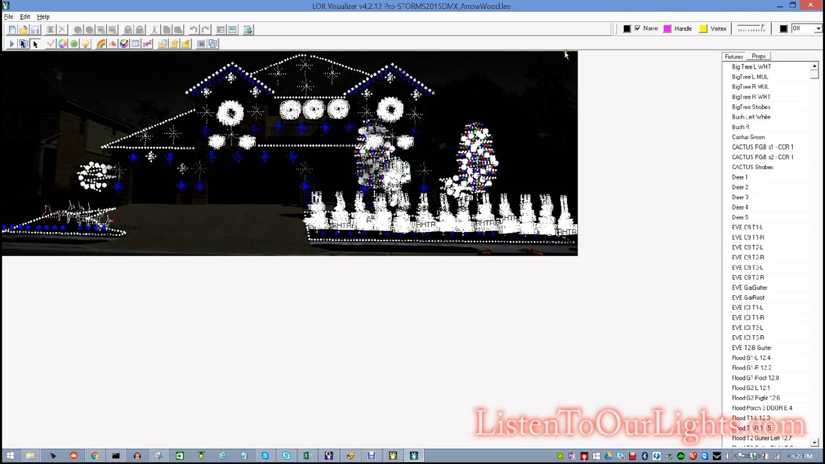Select the yellow light bulb tool
The height and width of the screenshot is (464, 825).
(86, 44)
